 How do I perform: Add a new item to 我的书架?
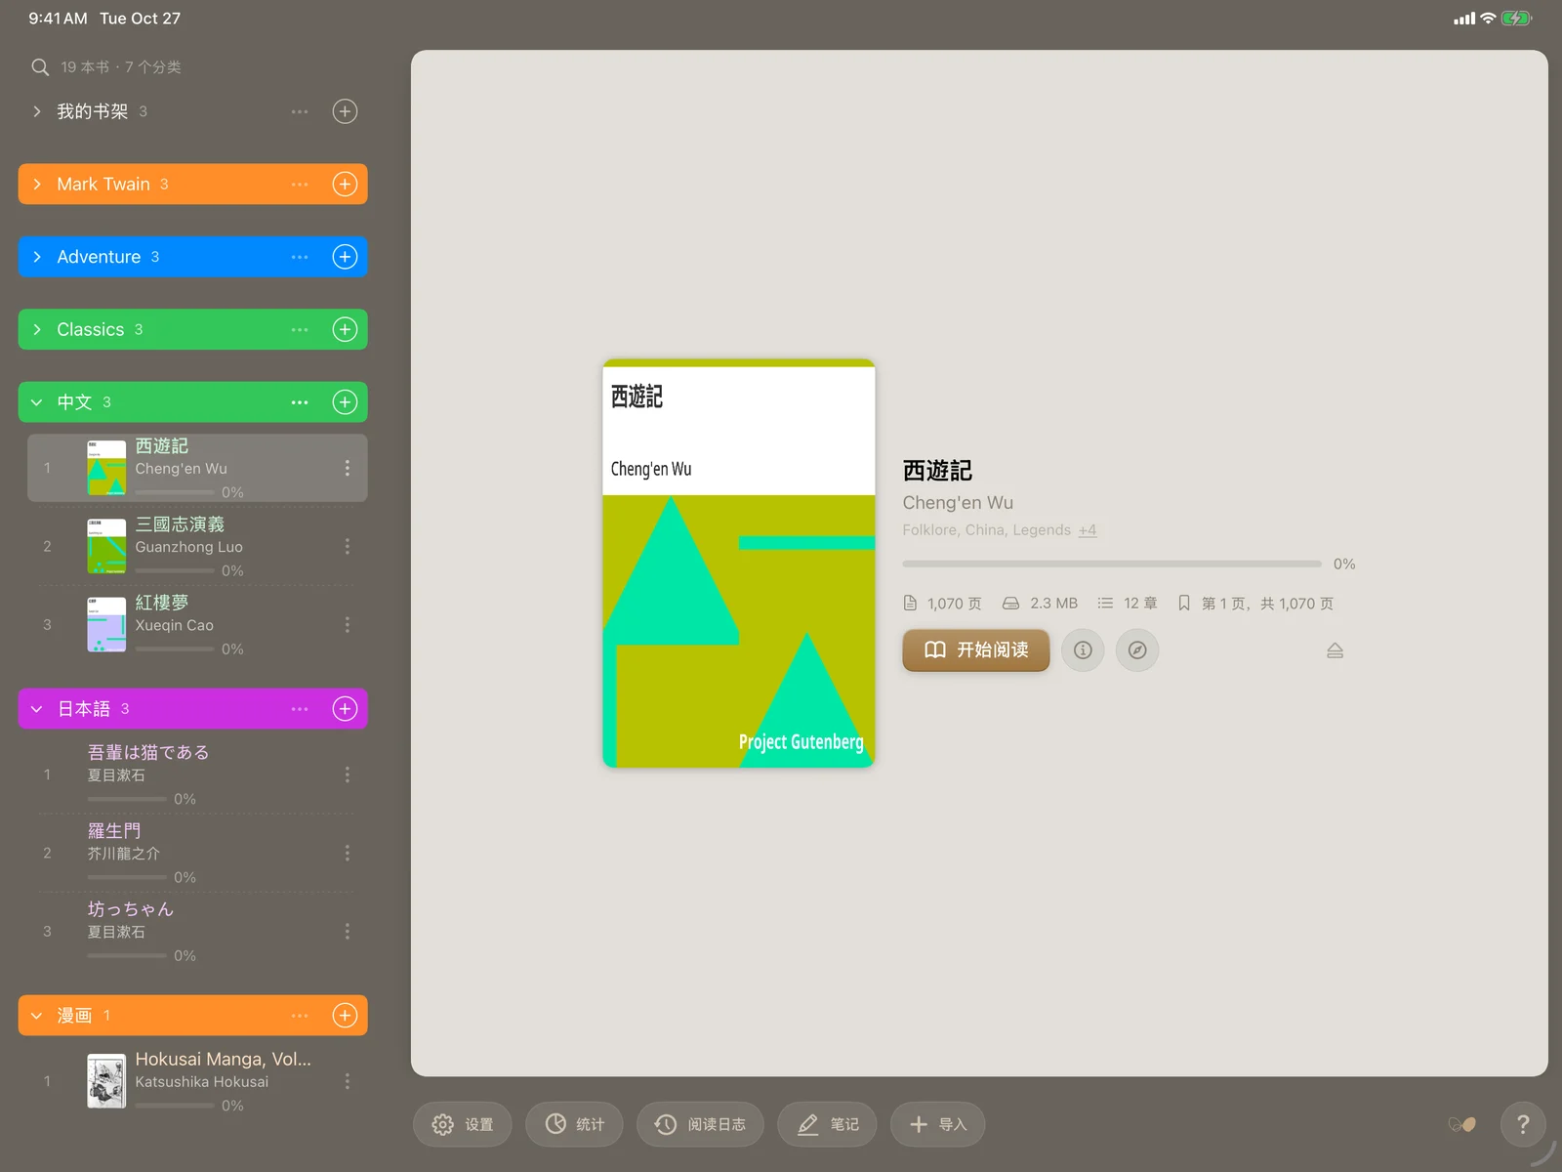345,111
